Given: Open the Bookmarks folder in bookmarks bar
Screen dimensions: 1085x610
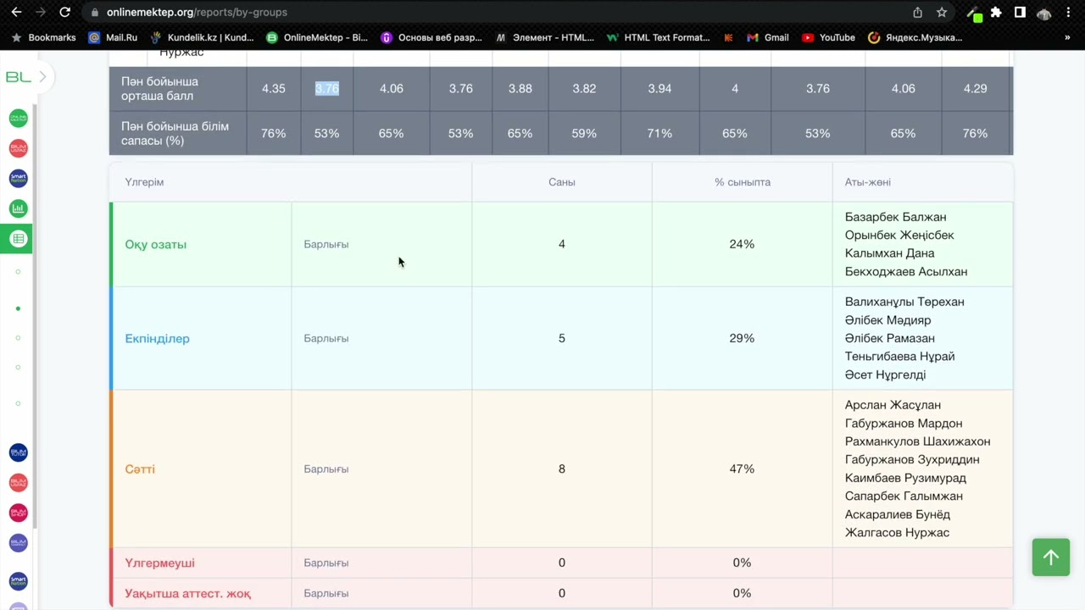Looking at the screenshot, I should (x=43, y=37).
